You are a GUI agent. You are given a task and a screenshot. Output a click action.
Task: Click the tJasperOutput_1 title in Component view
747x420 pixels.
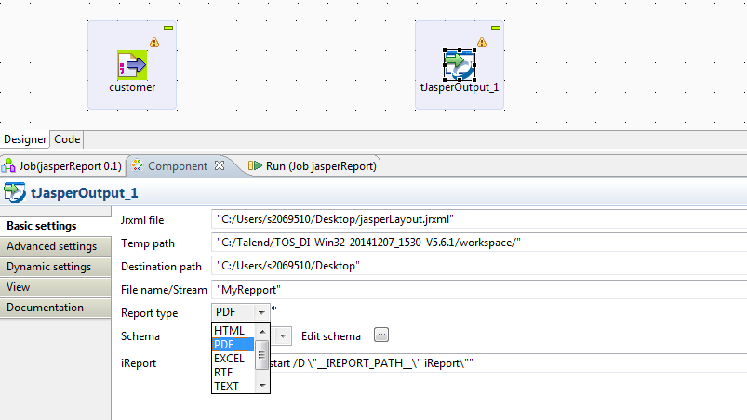coord(85,193)
